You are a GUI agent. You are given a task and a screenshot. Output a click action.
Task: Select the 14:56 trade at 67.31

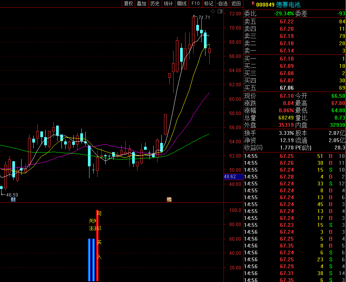tap(295, 273)
